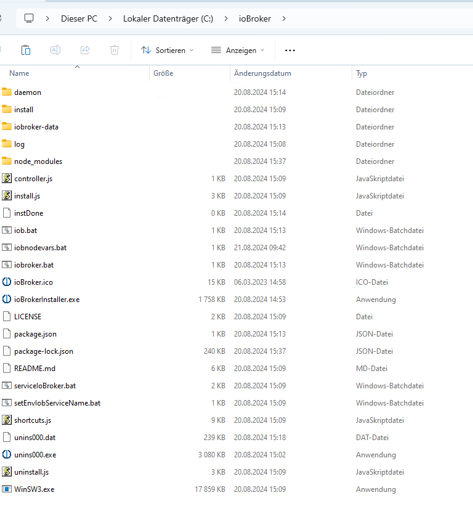This screenshot has width=473, height=527.
Task: Sort by the Name column header
Action: pos(19,73)
